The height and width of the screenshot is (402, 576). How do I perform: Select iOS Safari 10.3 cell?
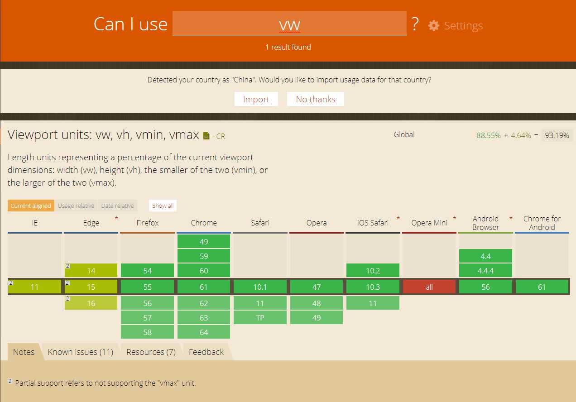pyautogui.click(x=373, y=287)
